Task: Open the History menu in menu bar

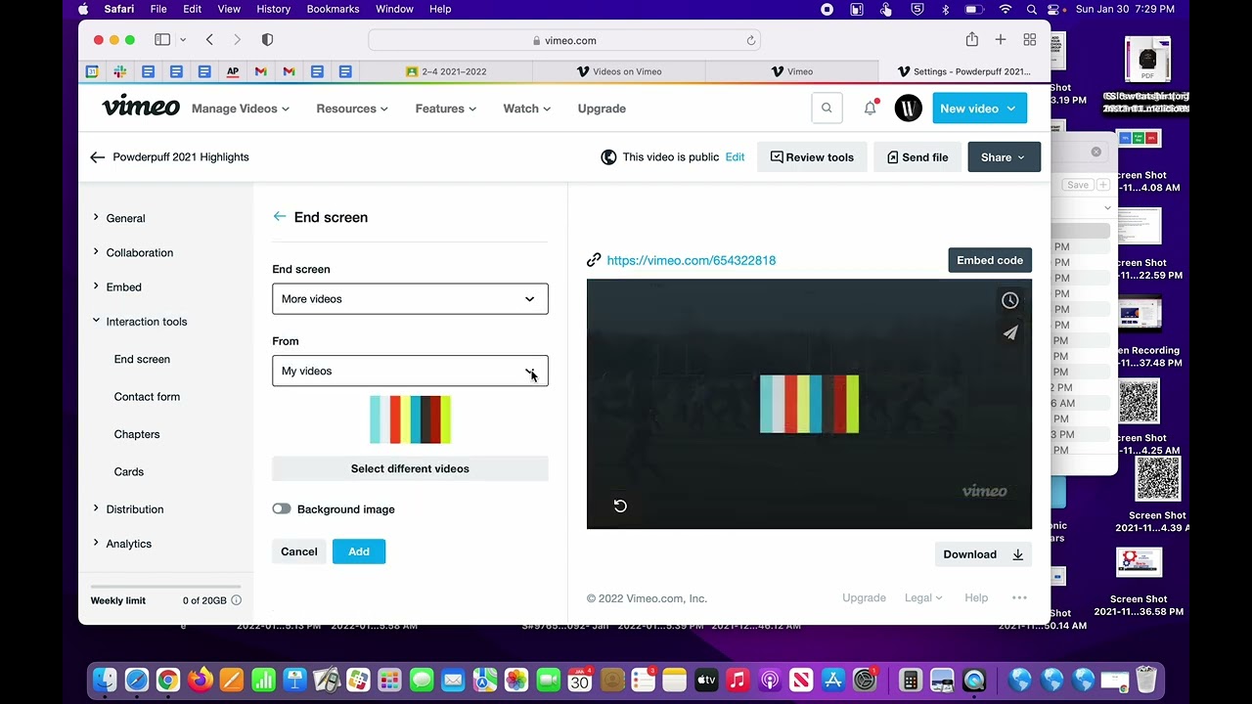Action: [273, 9]
